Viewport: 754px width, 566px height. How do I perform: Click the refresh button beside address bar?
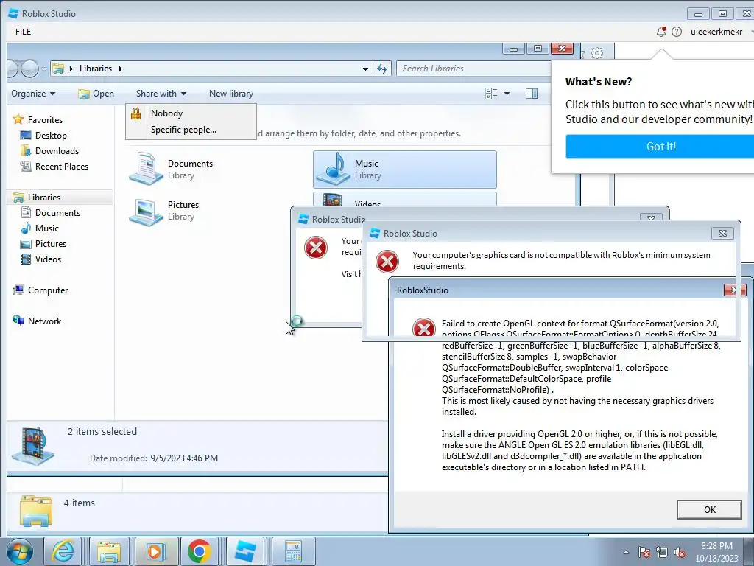pos(382,69)
